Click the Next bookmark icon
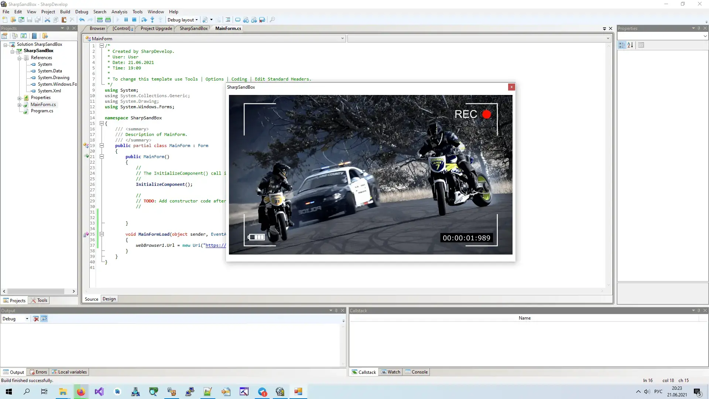The width and height of the screenshot is (709, 399). coord(254,20)
